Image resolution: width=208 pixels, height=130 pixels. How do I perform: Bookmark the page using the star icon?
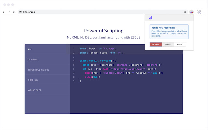(185, 12)
